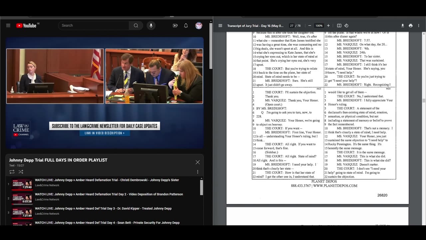The width and height of the screenshot is (426, 240).
Task: Click "MS. VASQUEZ: Doesn't matter." line
Action: coord(357,164)
